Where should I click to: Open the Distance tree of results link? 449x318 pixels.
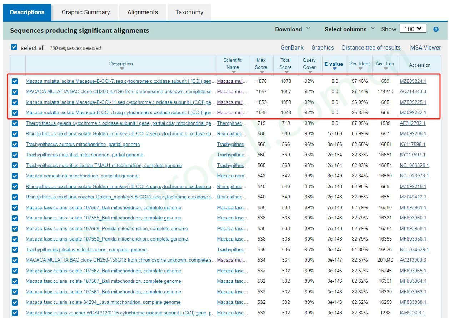tap(371, 47)
